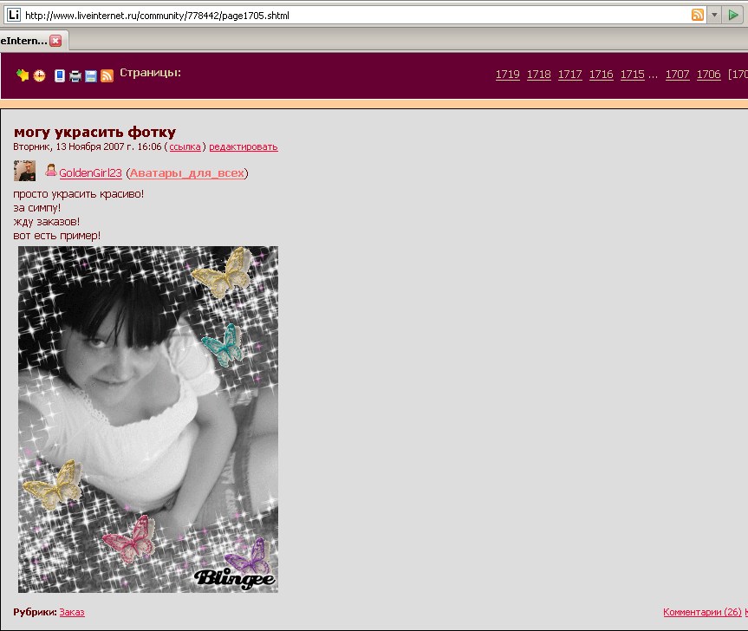Open GoldenGirl23's profile link
Image resolution: width=748 pixels, height=631 pixels.
point(90,173)
